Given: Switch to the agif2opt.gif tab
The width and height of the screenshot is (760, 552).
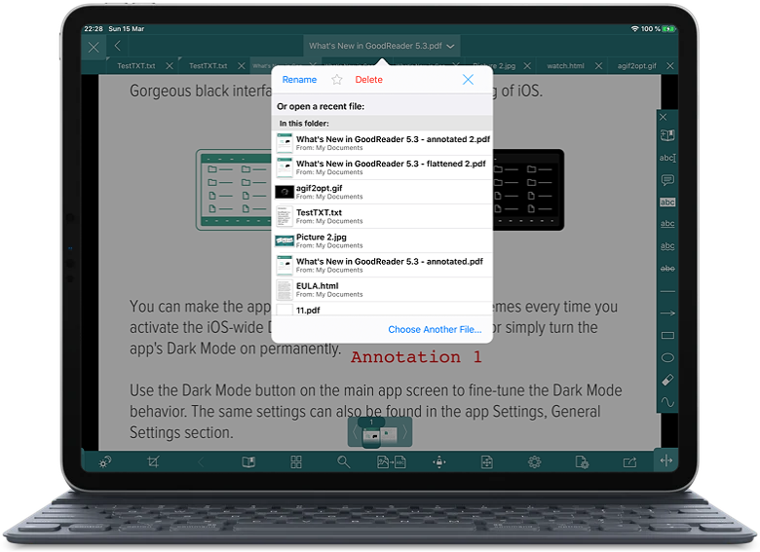Looking at the screenshot, I should (x=637, y=66).
